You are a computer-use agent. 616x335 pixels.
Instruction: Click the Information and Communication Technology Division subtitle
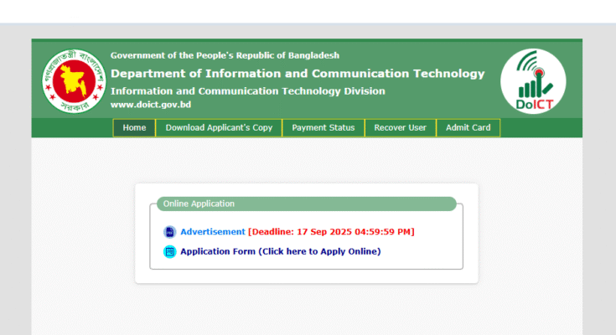tap(248, 91)
